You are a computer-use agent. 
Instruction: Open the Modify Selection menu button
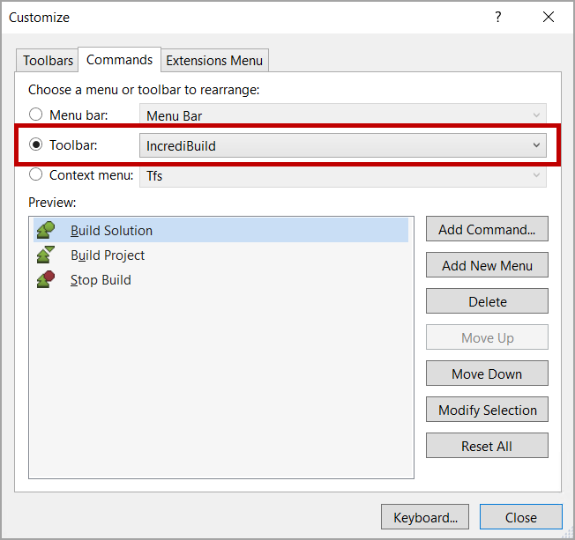point(487,410)
